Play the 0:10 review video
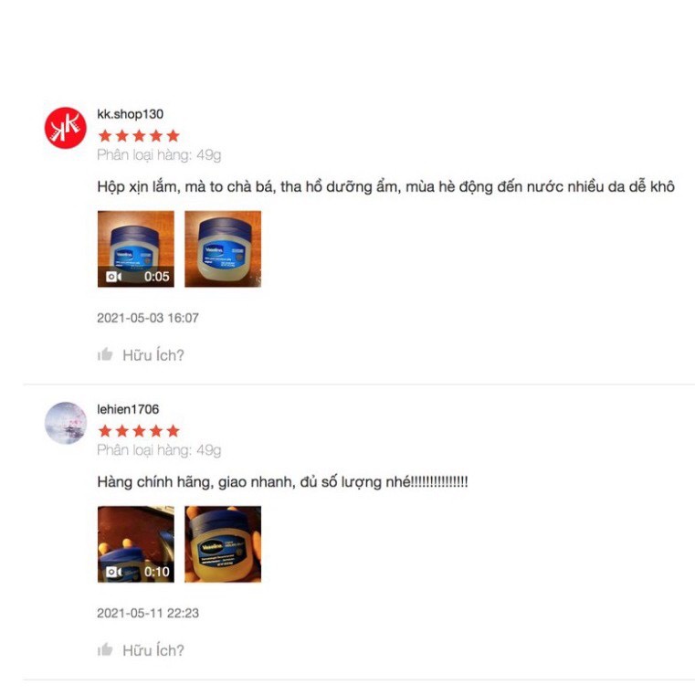 click(x=136, y=544)
